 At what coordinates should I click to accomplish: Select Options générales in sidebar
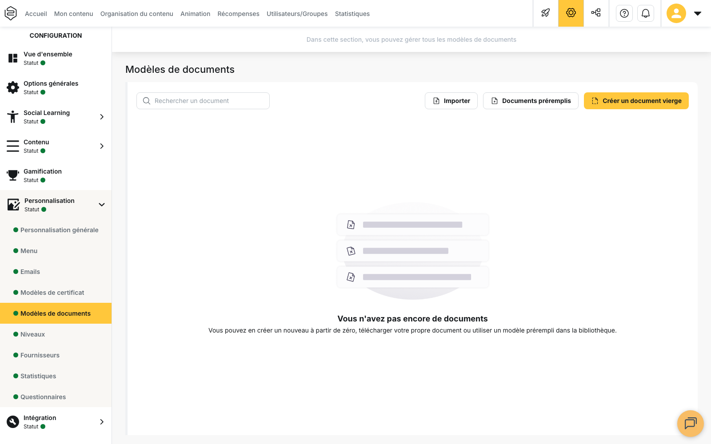[x=51, y=83]
